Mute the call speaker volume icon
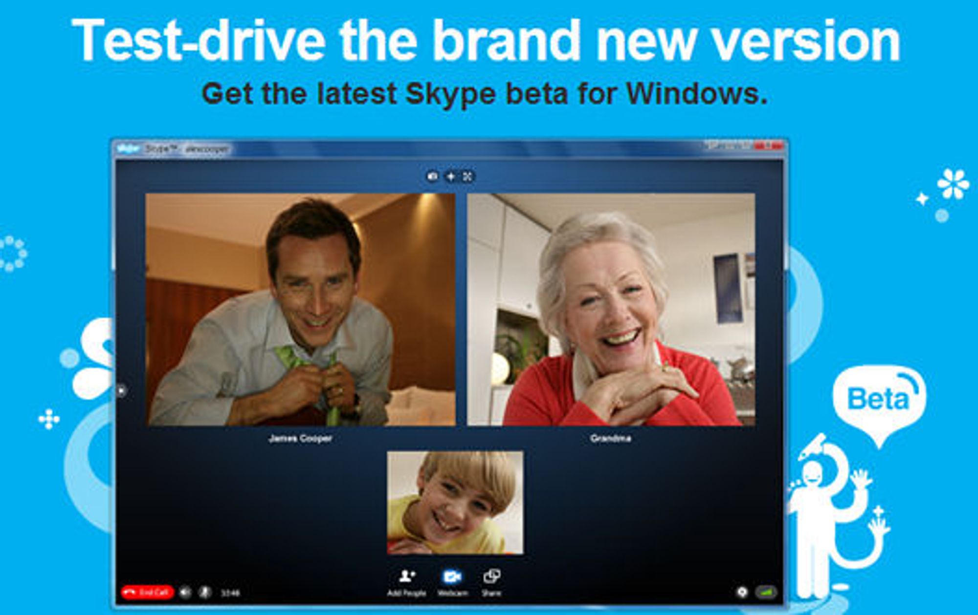 click(185, 593)
